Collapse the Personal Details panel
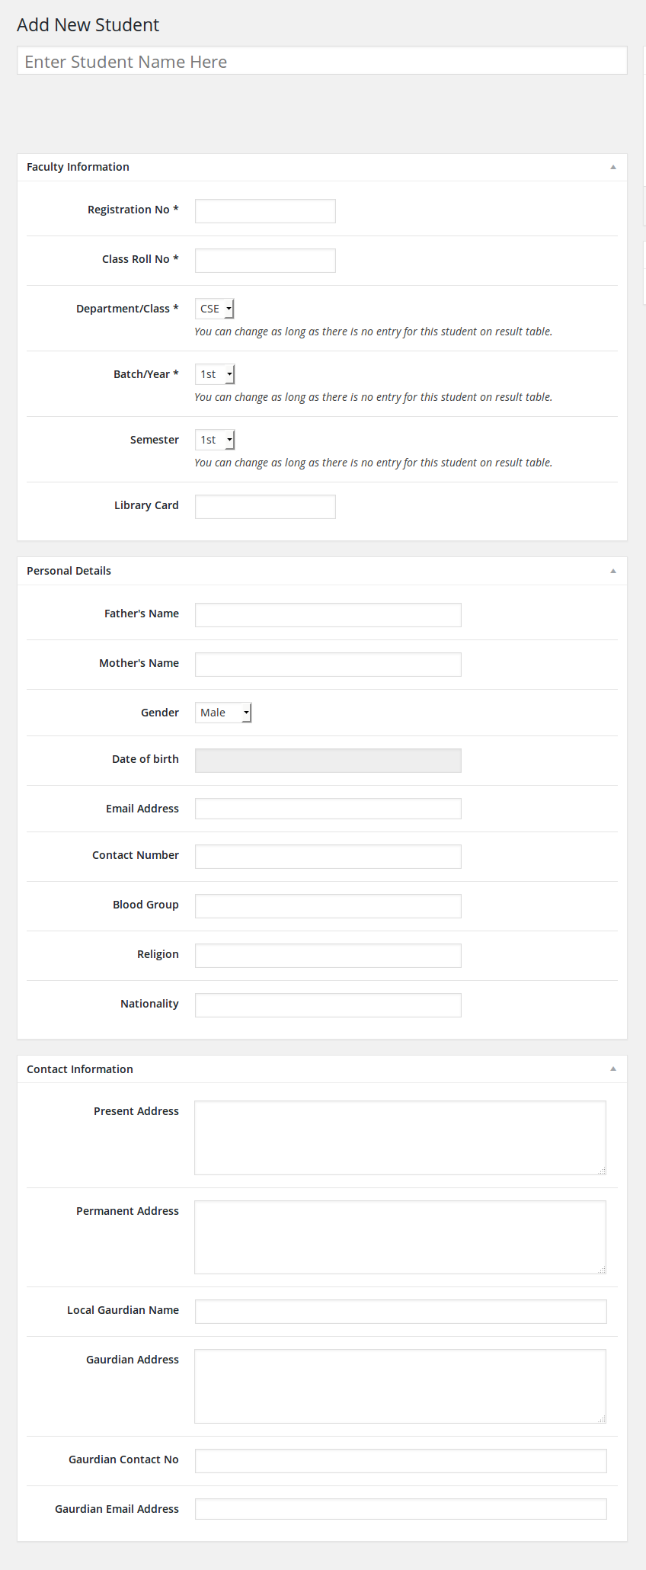The image size is (646, 1570). tap(612, 571)
